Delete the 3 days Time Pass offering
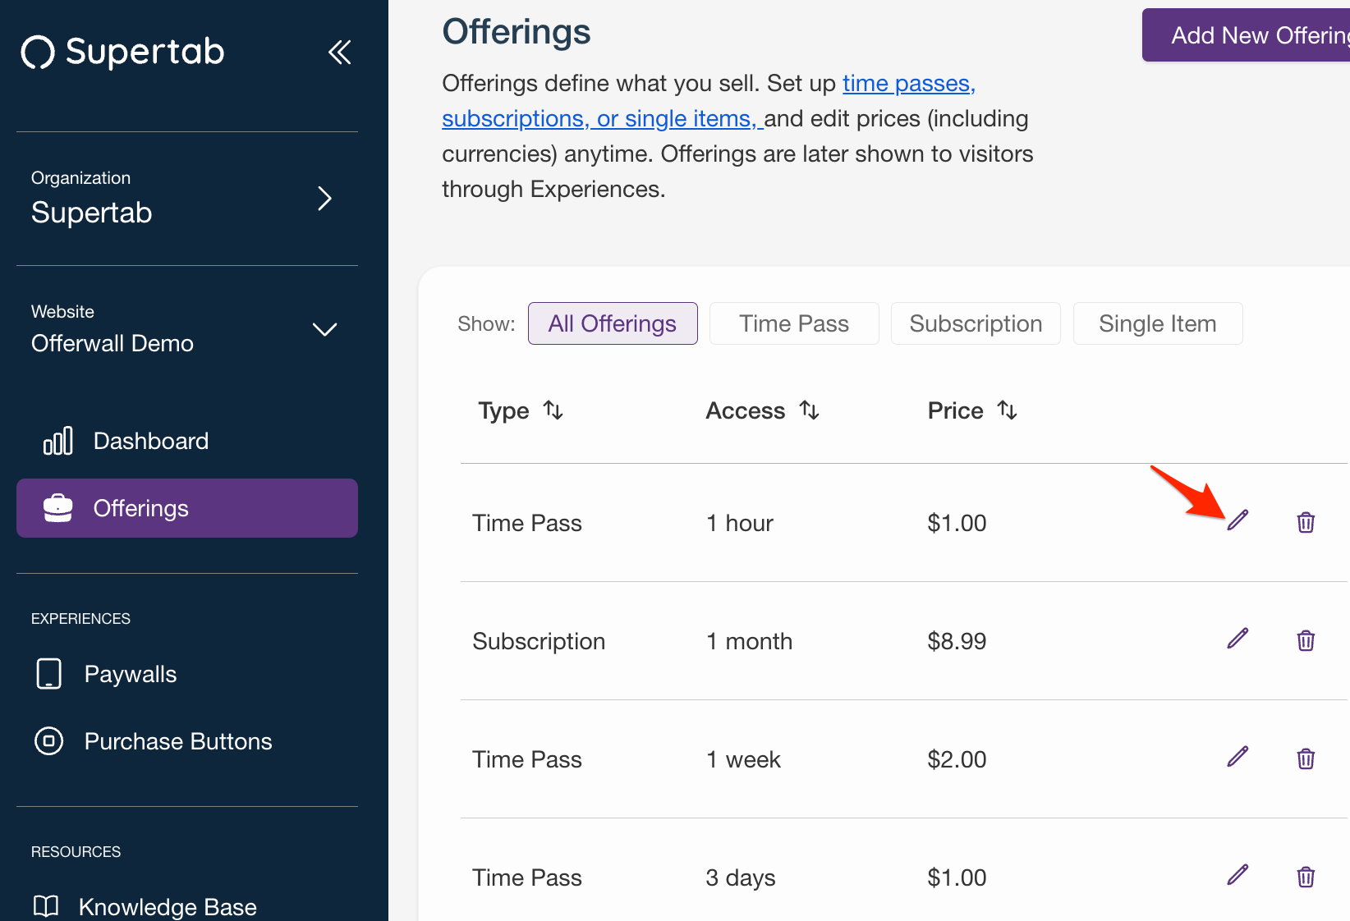 (x=1306, y=877)
